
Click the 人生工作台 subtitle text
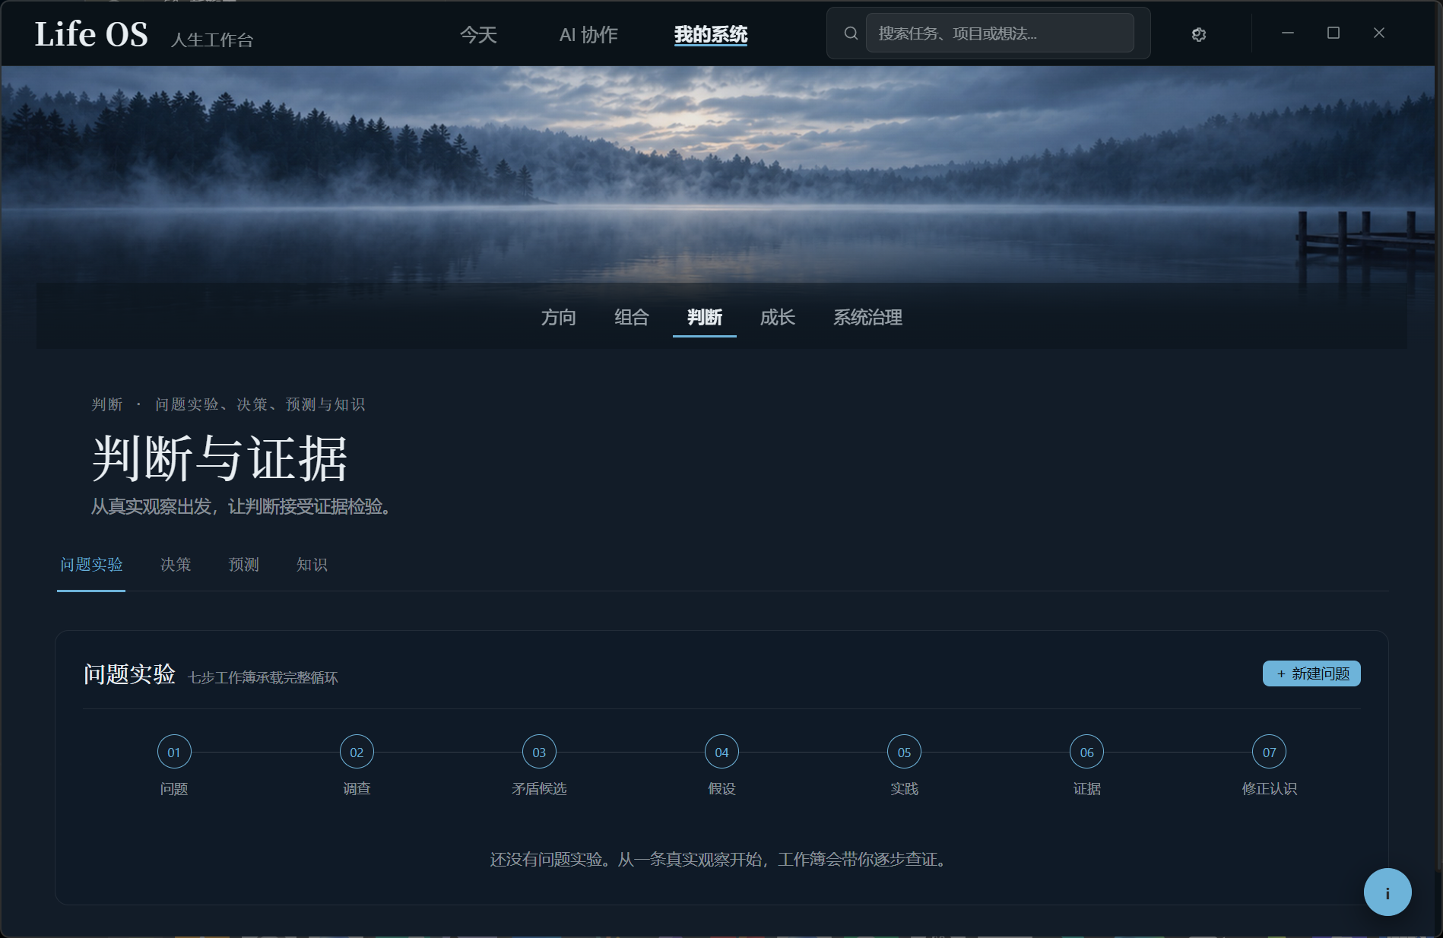click(212, 40)
